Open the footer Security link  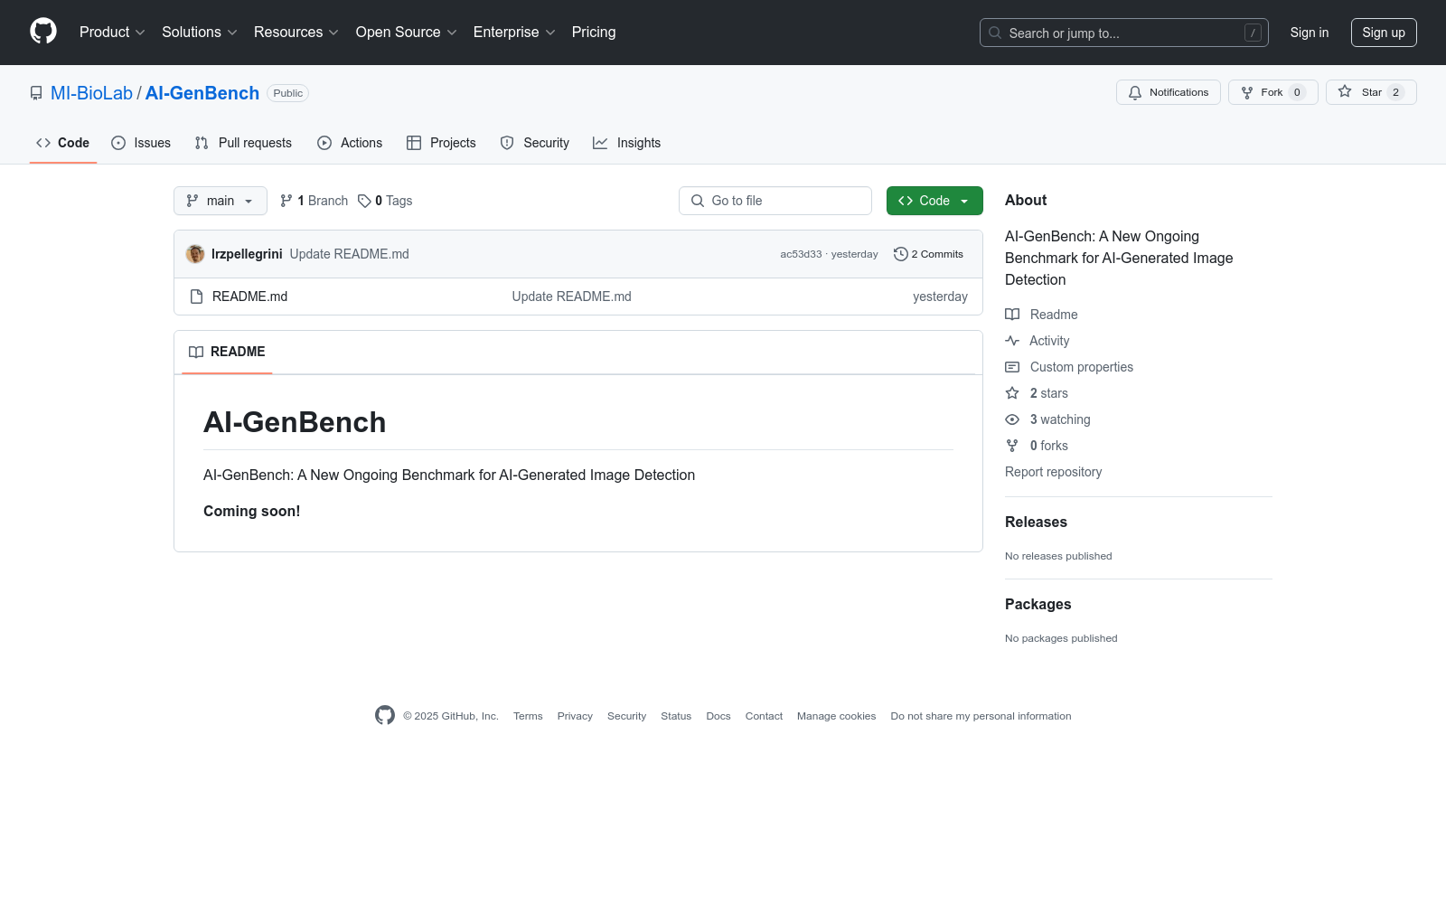[626, 716]
